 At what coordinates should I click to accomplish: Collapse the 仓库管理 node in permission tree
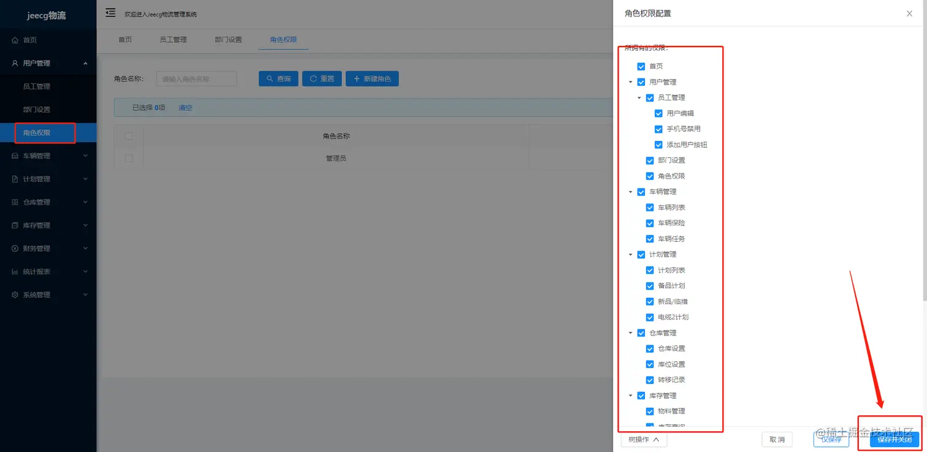click(x=630, y=333)
